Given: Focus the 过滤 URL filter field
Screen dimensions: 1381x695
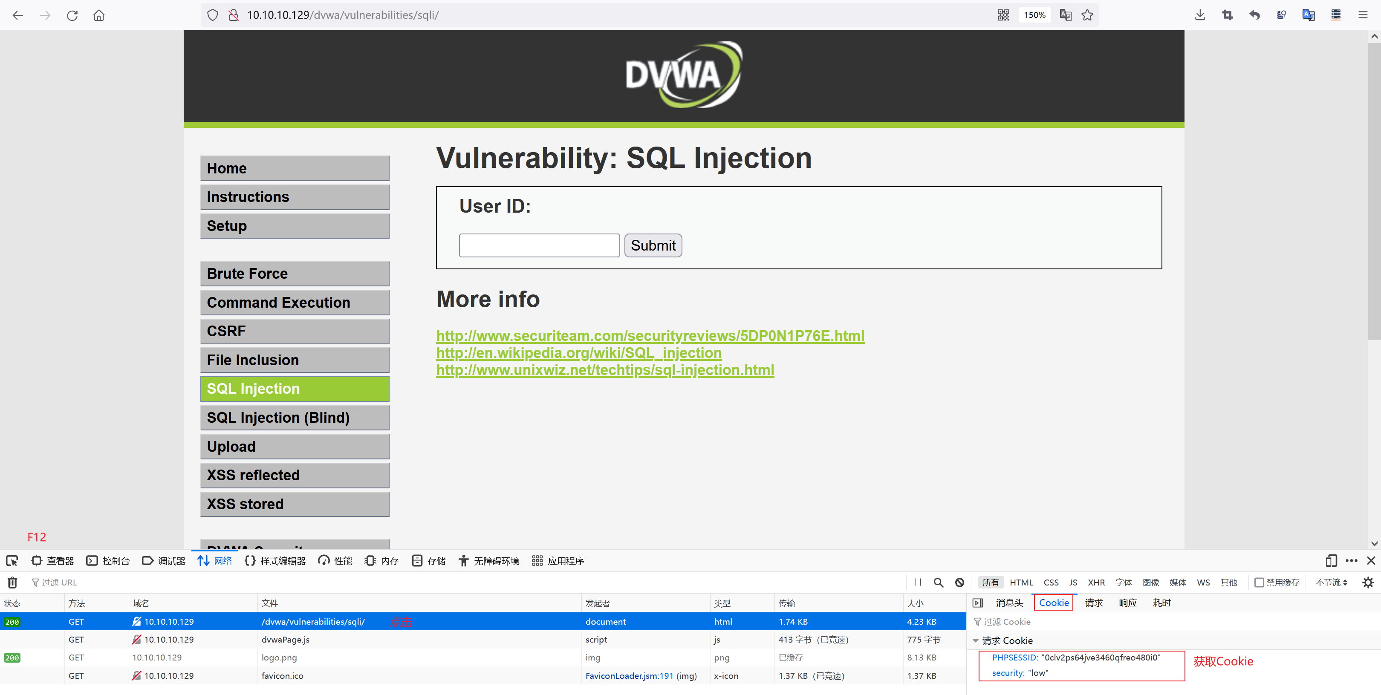Looking at the screenshot, I should (466, 583).
